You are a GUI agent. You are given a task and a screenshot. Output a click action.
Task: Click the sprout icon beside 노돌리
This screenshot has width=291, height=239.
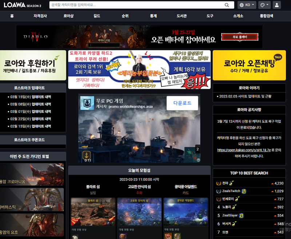click(x=234, y=207)
